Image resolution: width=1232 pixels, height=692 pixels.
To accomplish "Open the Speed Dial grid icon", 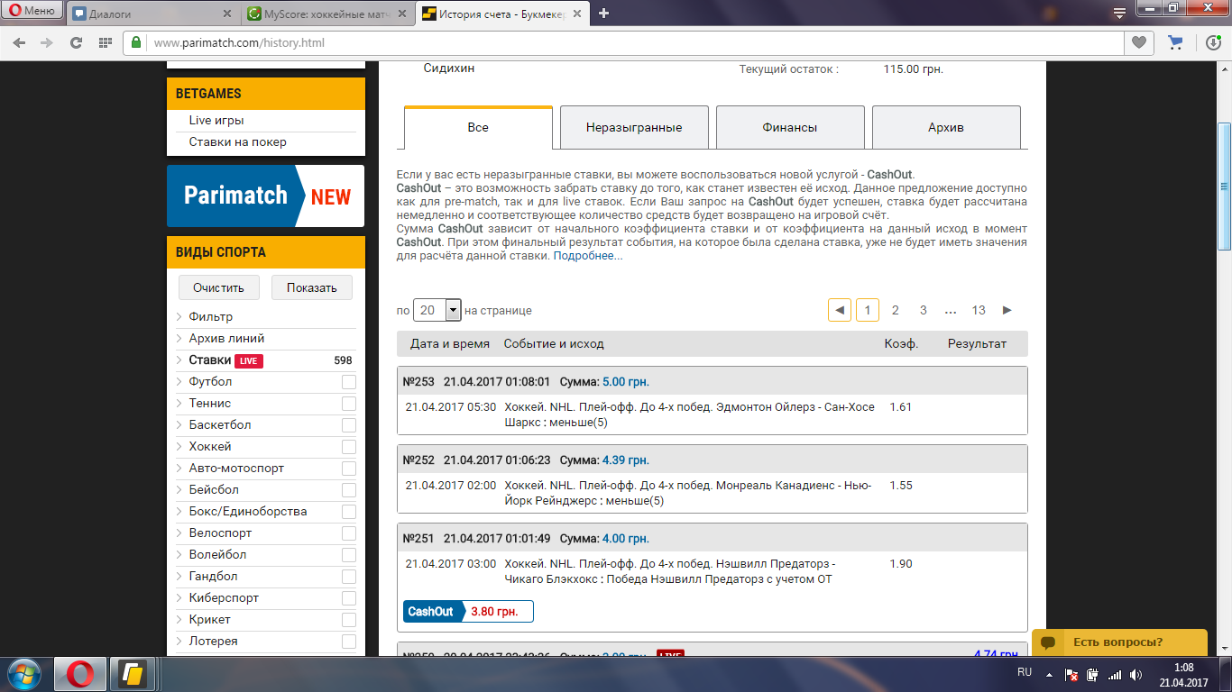I will [x=105, y=42].
